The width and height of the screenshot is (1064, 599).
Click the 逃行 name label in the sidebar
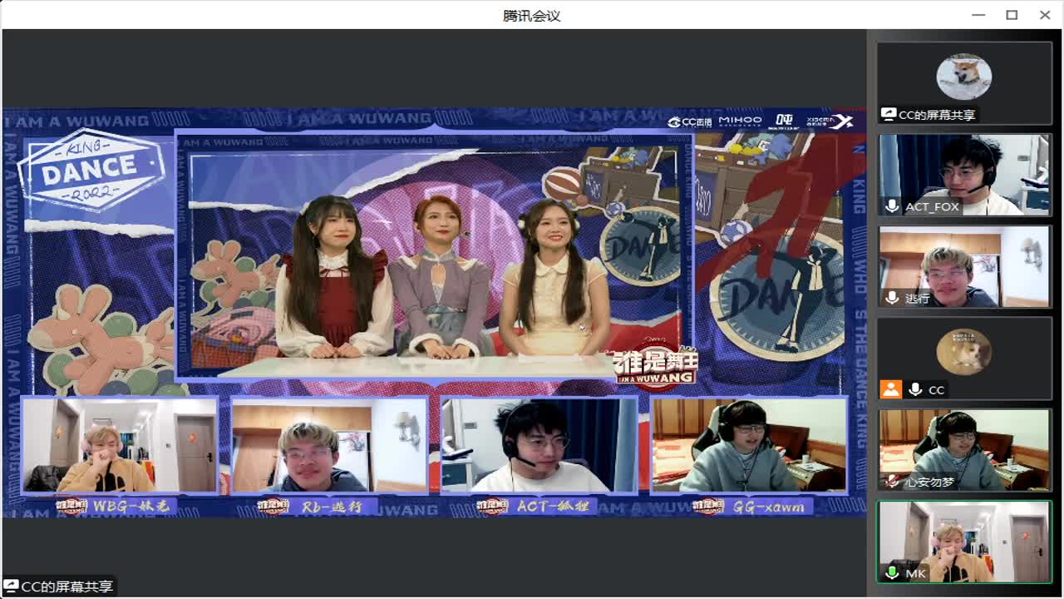[917, 298]
